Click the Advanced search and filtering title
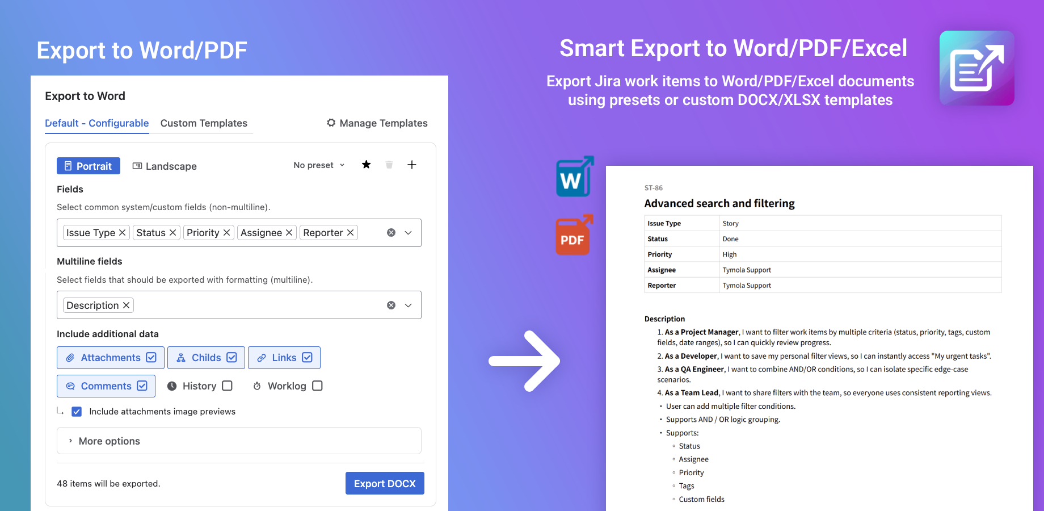The width and height of the screenshot is (1044, 511). [x=719, y=203]
